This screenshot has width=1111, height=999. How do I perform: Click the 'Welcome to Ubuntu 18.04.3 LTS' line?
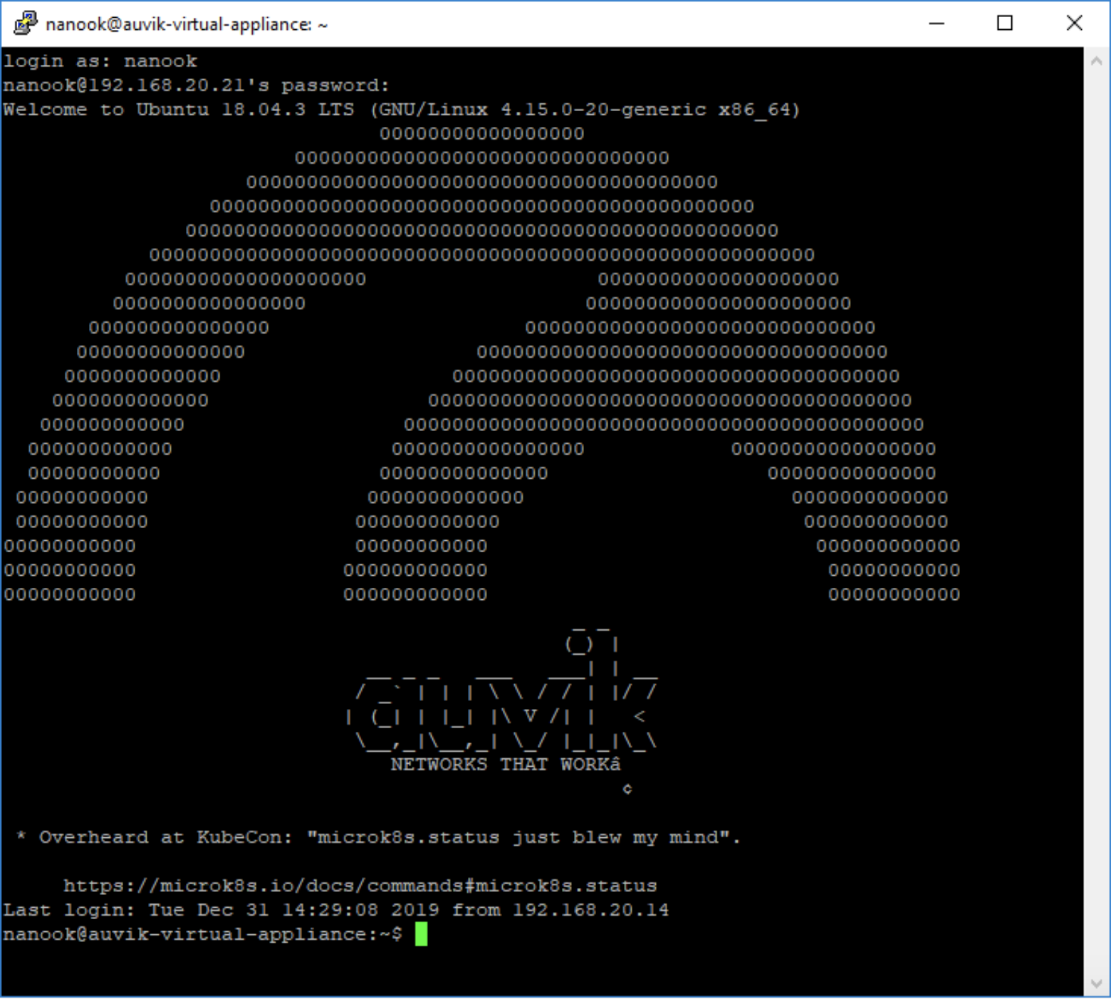click(x=402, y=110)
